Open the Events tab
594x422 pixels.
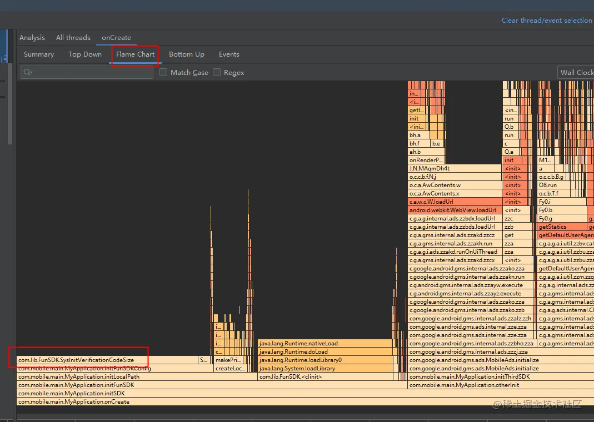pos(229,54)
